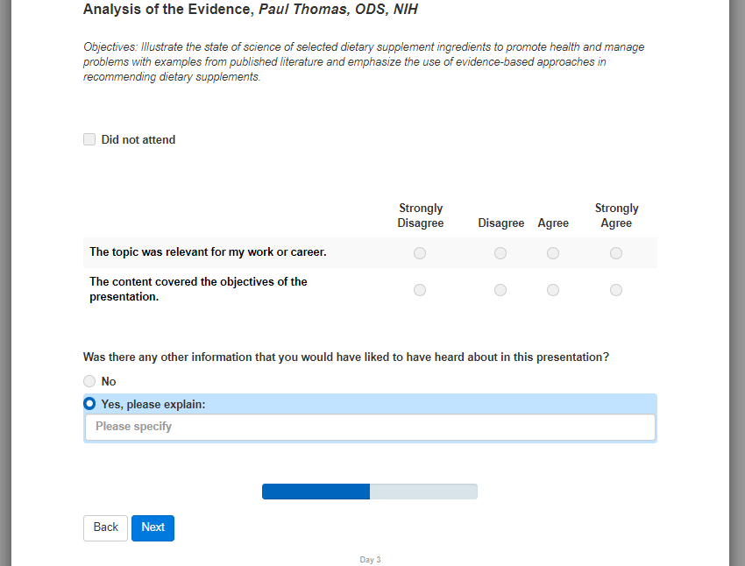745x566 pixels.
Task: Choose Disagree for content covered objectives
Action: tap(500, 290)
